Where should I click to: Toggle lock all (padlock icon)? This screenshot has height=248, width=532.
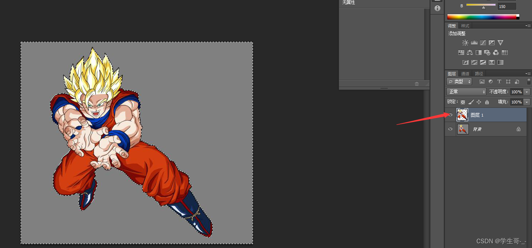[487, 102]
